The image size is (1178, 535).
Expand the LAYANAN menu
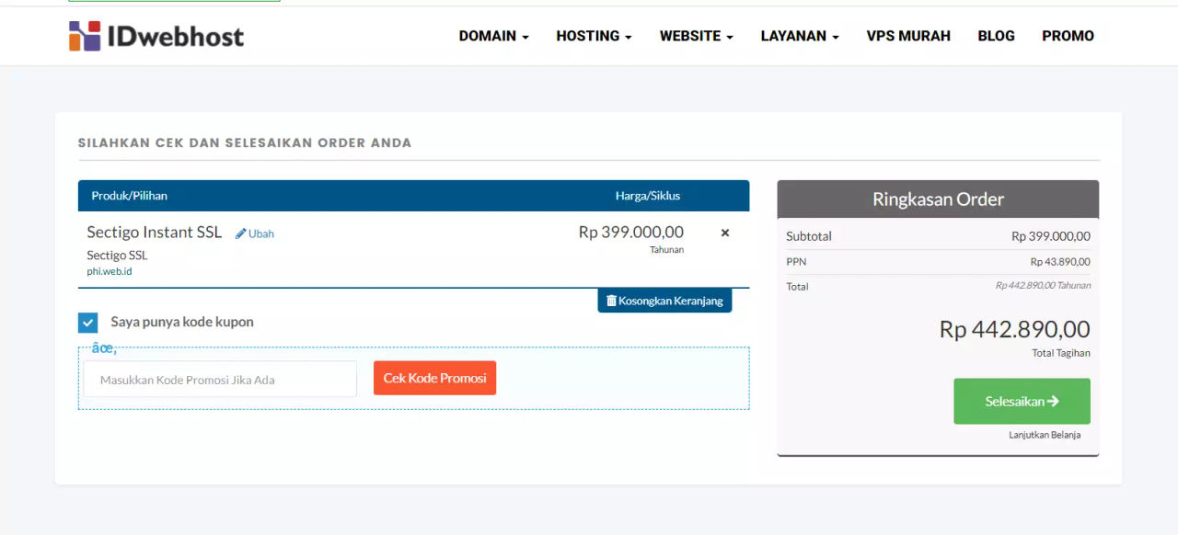pos(800,36)
